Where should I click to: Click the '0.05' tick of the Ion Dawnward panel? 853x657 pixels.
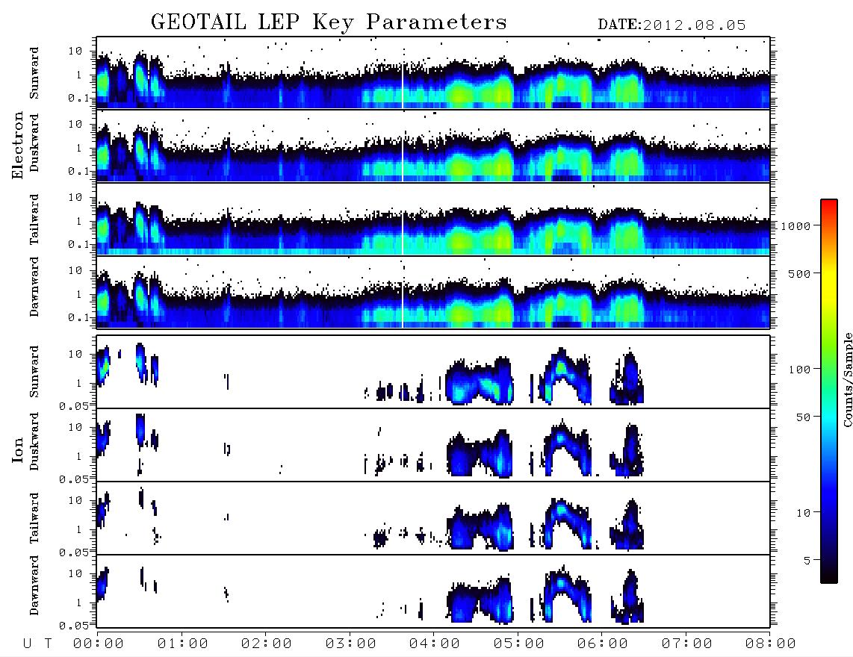point(74,626)
